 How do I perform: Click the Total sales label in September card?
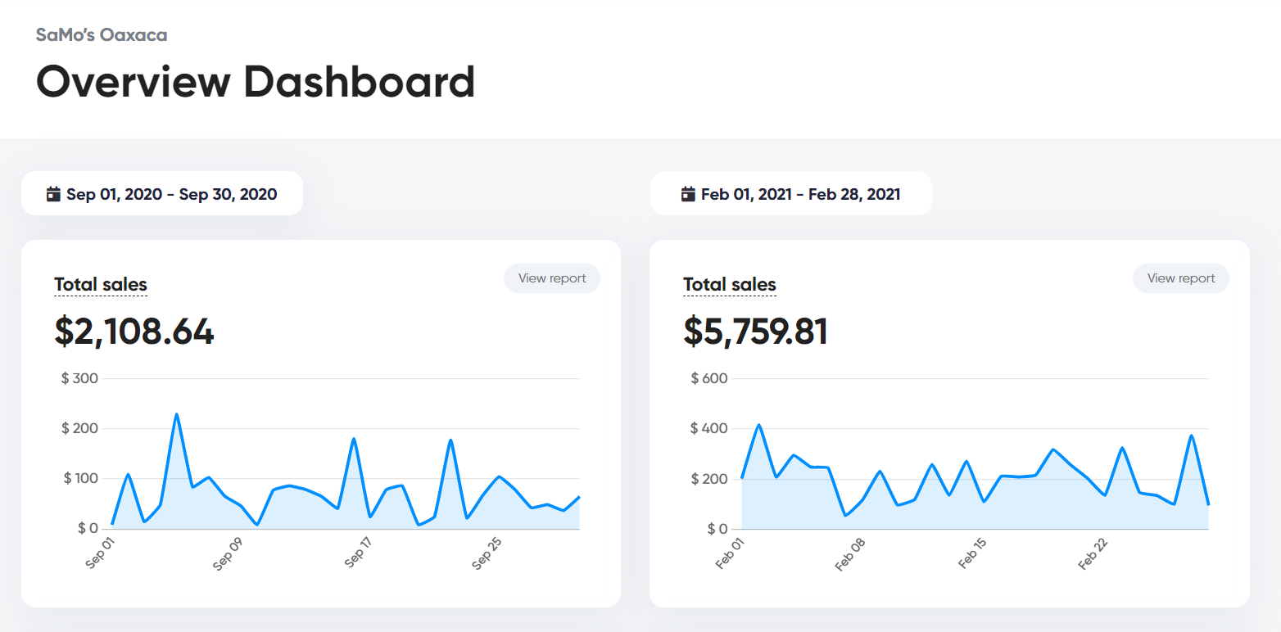click(x=101, y=285)
